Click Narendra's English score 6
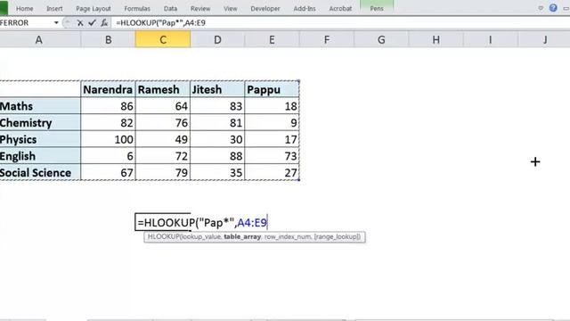The height and width of the screenshot is (321, 570). [x=108, y=156]
